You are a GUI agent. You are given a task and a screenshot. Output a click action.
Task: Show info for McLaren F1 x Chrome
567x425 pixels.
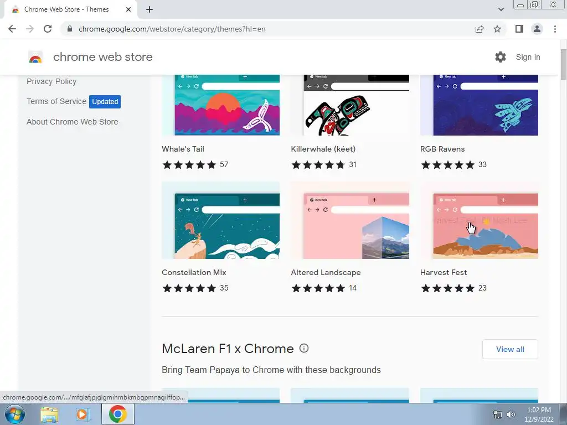(x=304, y=349)
